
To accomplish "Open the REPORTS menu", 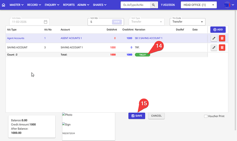I will (69, 5).
